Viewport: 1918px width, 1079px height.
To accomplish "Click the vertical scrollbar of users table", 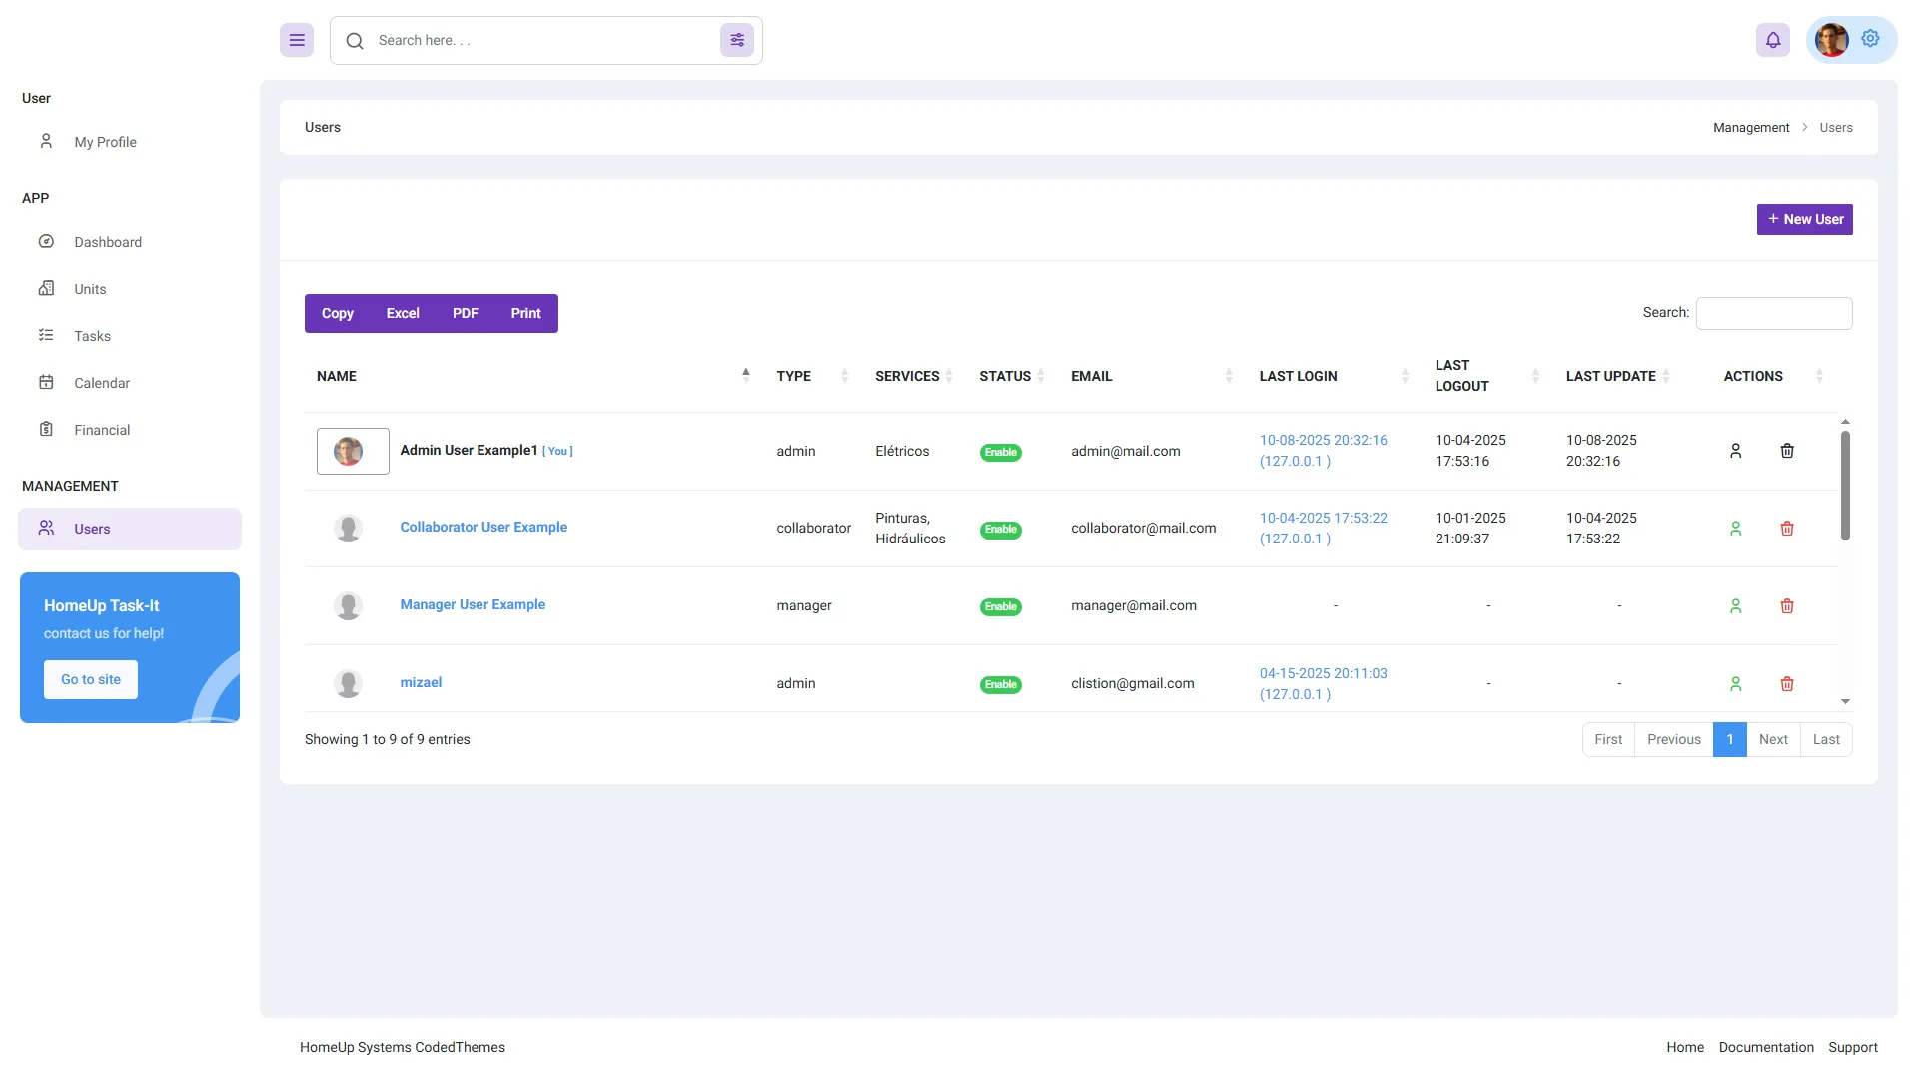I will pyautogui.click(x=1845, y=486).
